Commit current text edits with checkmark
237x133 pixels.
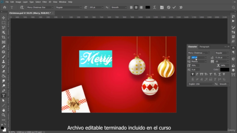[174, 7]
